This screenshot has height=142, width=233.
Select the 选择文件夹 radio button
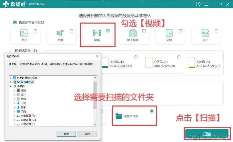tap(152, 111)
